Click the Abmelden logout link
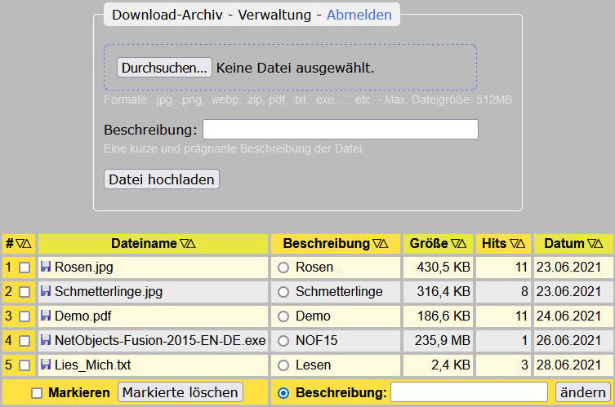 pos(359,15)
